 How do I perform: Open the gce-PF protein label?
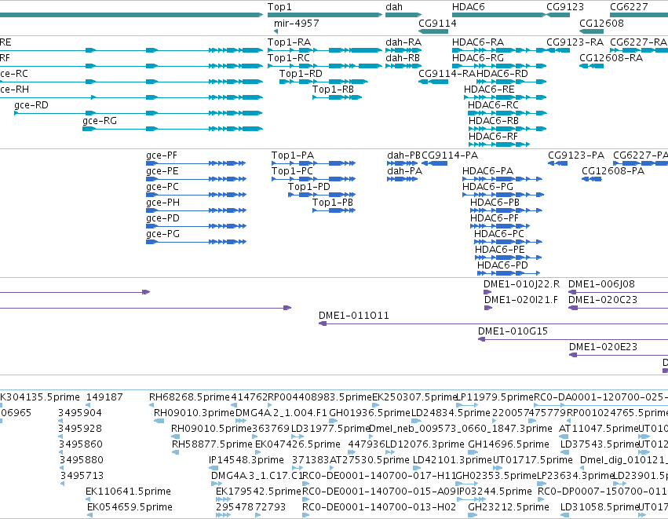click(162, 155)
